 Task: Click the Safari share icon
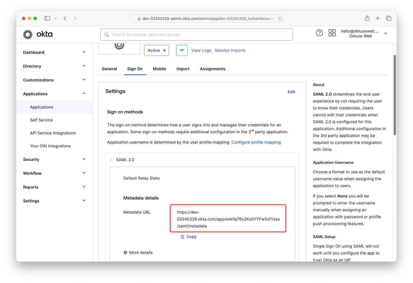point(367,18)
